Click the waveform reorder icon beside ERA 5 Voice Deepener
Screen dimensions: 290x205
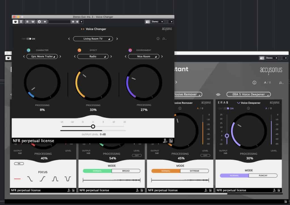coord(218,94)
